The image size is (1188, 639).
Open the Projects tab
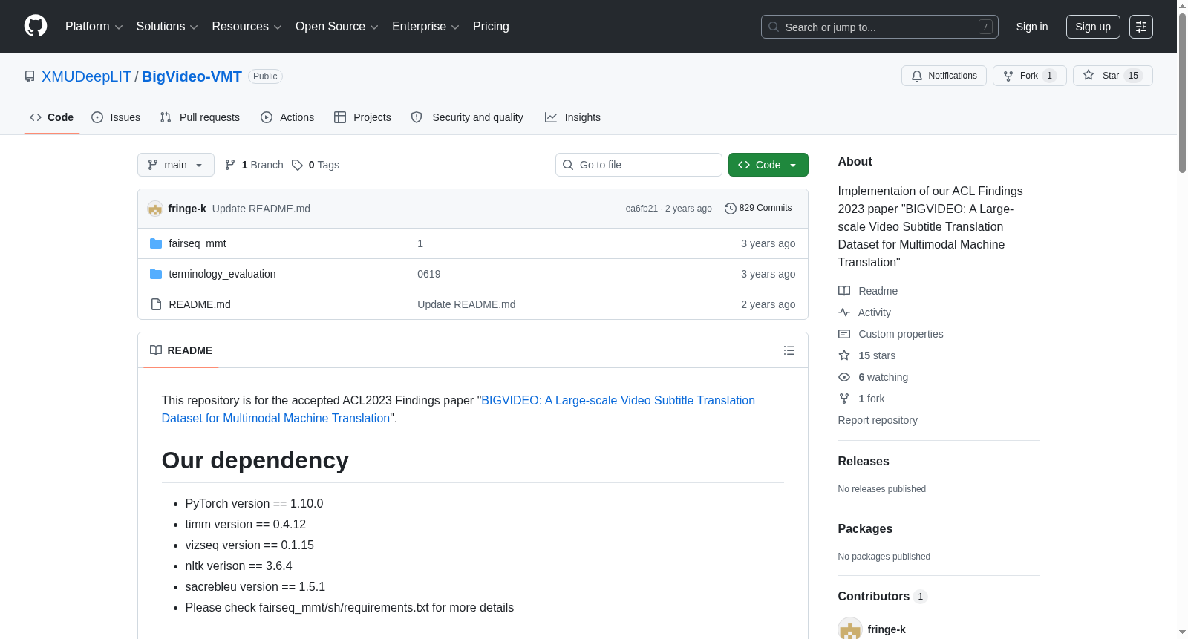(x=362, y=117)
